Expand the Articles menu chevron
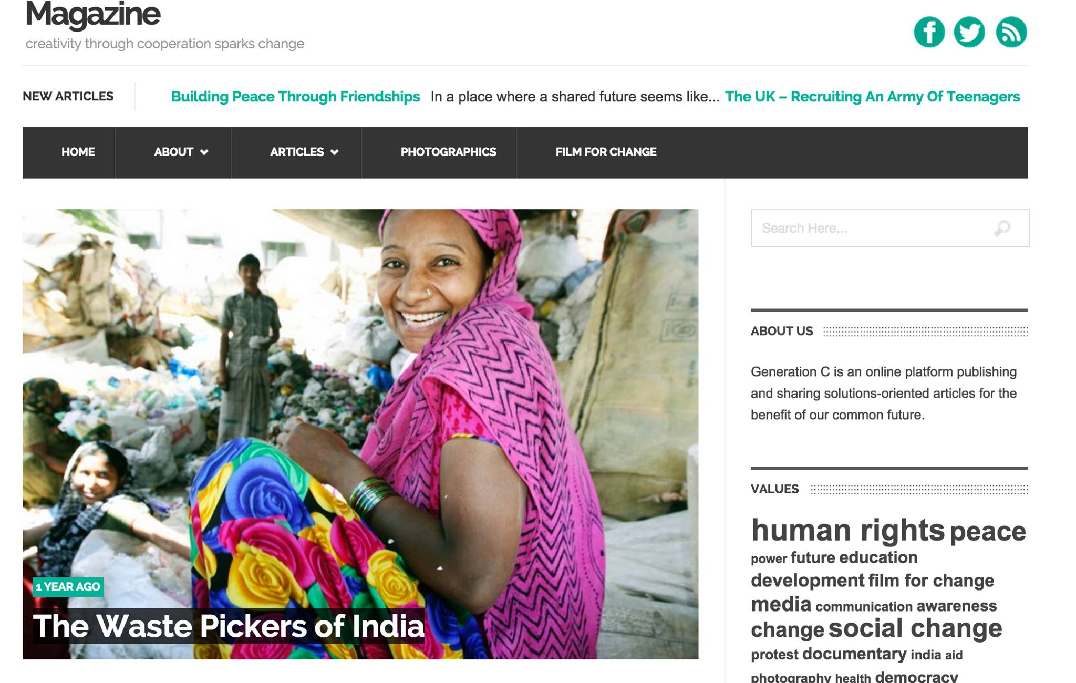Image resolution: width=1076 pixels, height=683 pixels. (x=334, y=152)
